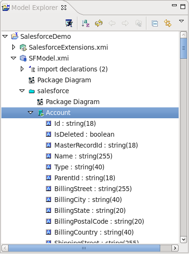Select the highlighted 'Account' label
This screenshot has height=254, width=189.
[58, 113]
